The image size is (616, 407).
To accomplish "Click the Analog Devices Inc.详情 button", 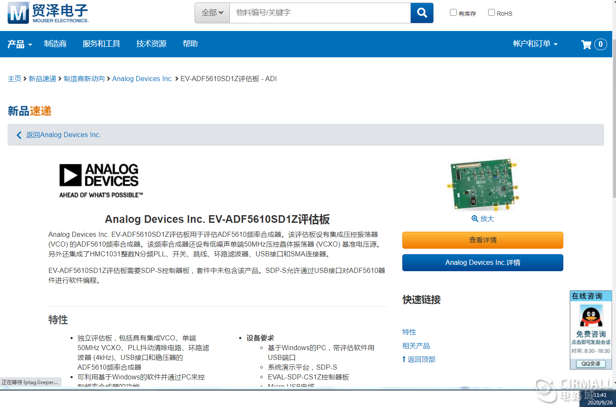I will 483,263.
